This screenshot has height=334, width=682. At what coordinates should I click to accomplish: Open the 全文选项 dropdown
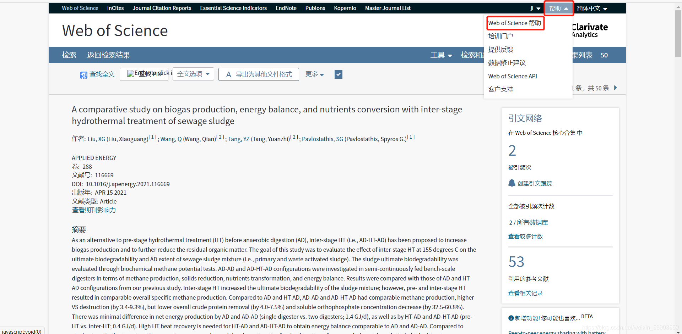tap(193, 74)
